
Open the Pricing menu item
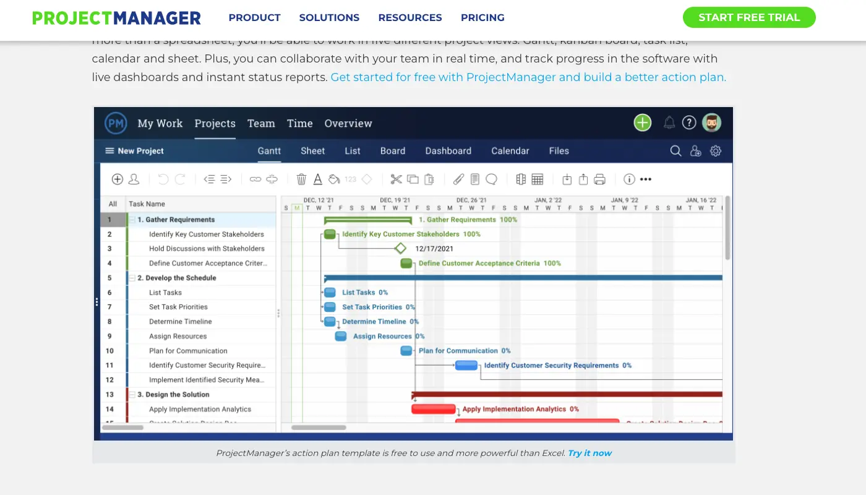482,18
